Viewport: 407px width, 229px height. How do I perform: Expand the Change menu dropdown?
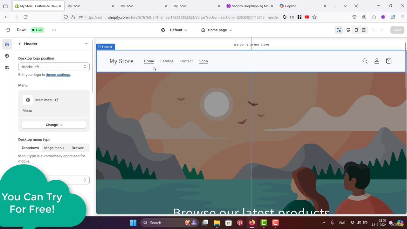point(54,125)
